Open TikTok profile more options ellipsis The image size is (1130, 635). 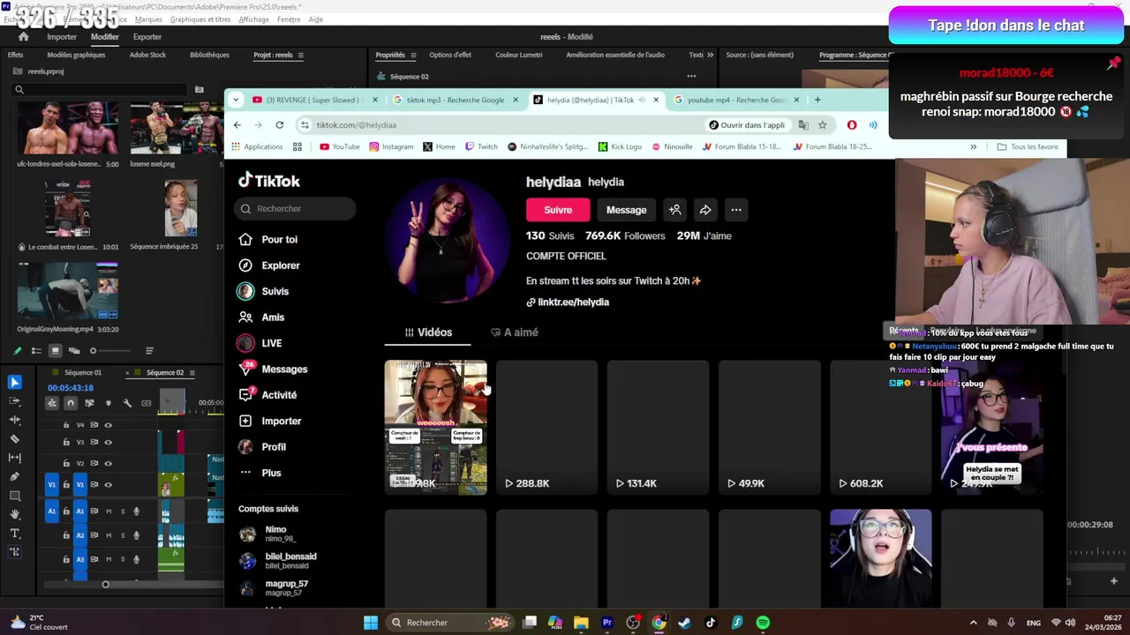[x=736, y=210]
